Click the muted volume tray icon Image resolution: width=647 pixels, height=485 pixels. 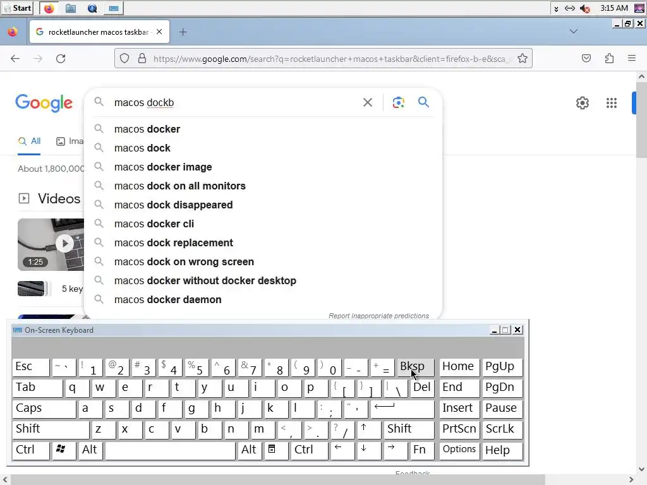pos(584,8)
